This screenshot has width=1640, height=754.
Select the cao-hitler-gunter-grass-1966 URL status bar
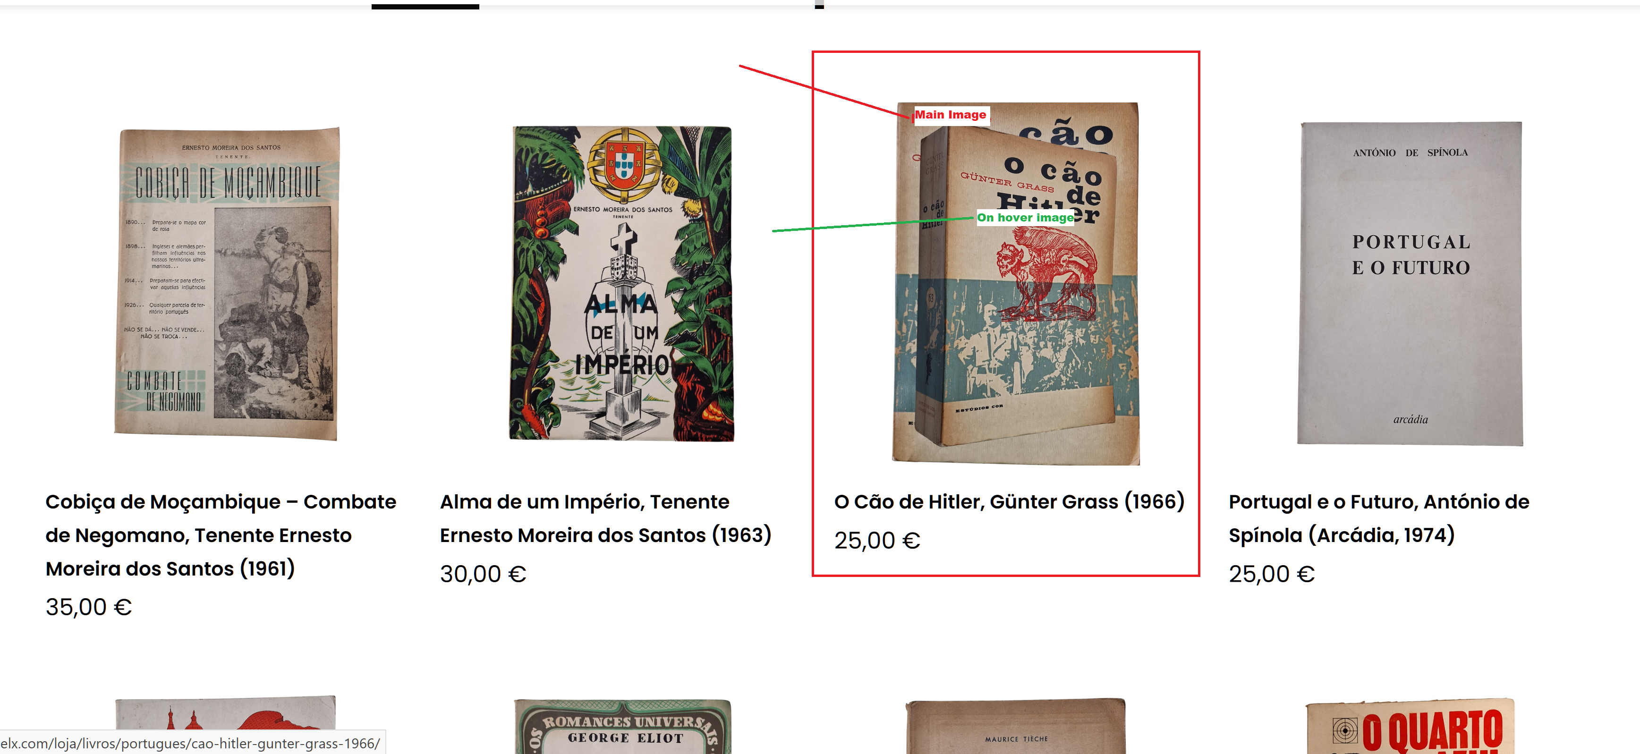192,743
